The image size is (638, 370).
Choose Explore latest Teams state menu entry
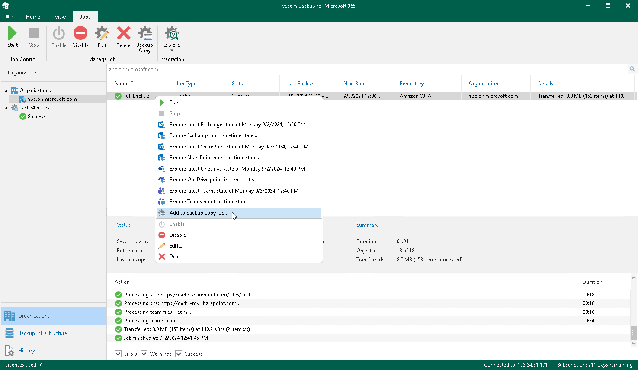pos(239,191)
